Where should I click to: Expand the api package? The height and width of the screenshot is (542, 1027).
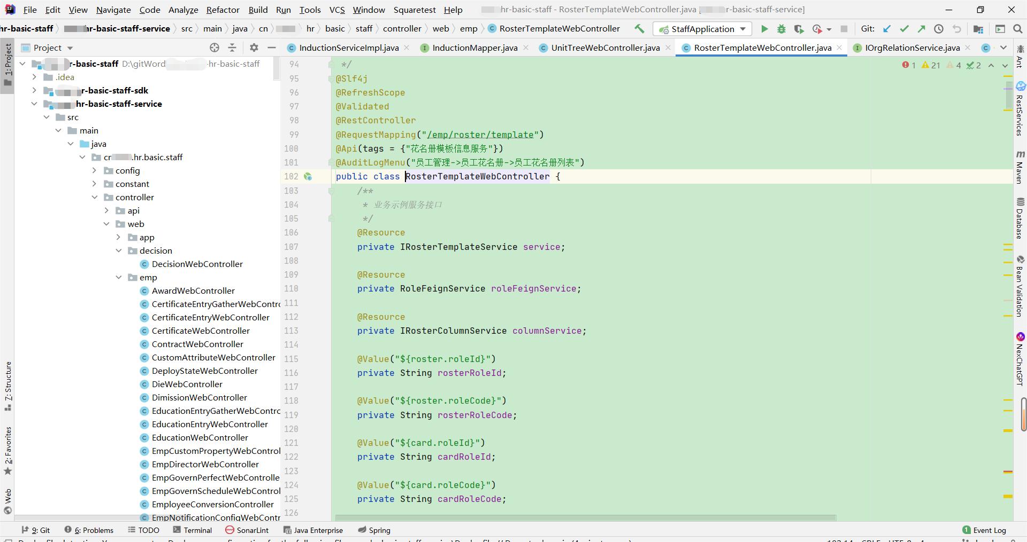tap(106, 210)
